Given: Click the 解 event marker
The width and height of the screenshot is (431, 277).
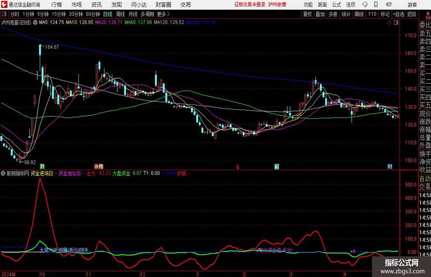Looking at the screenshot, I should point(276,166).
